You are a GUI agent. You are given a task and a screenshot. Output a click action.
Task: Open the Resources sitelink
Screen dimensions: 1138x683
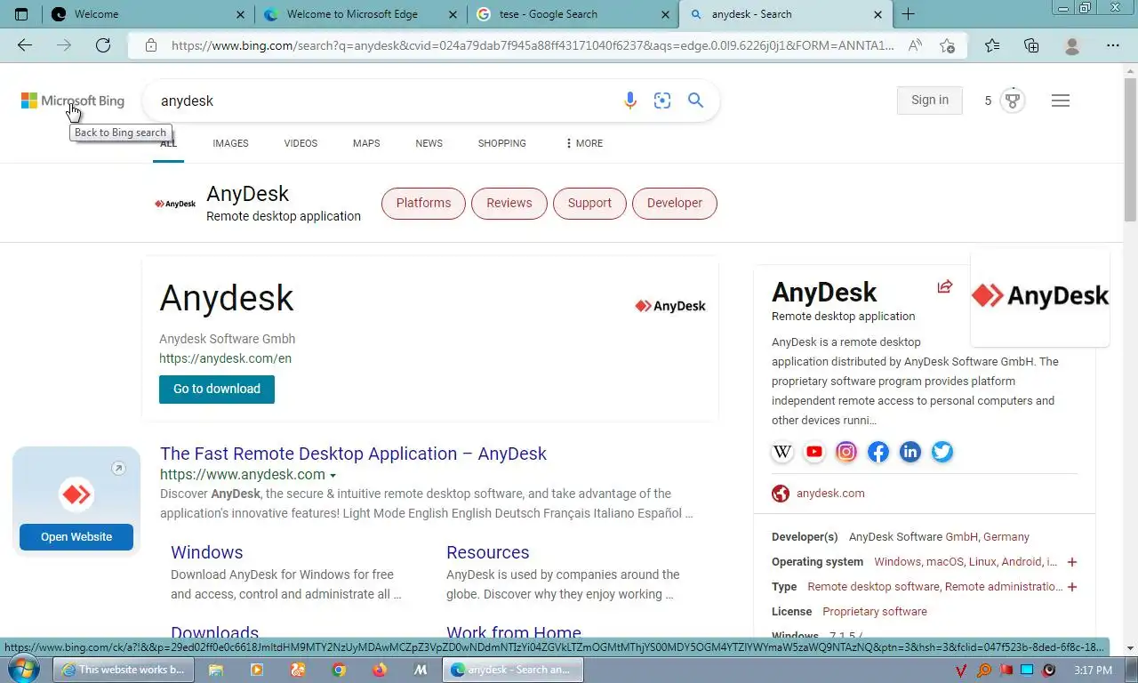tap(487, 552)
